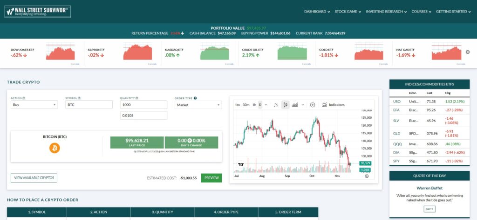Switch chart to 30m interval
The height and width of the screenshot is (220, 477).
click(246, 105)
